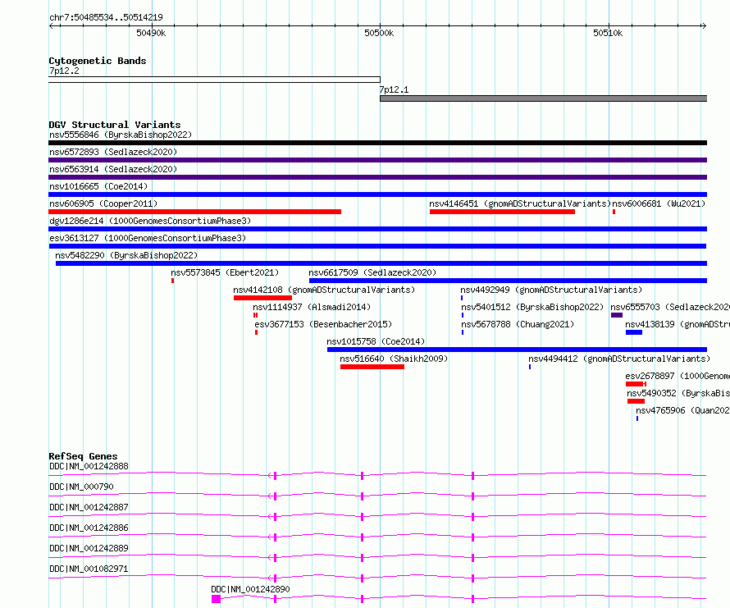Click the chr7:50485534..50514219 coordinate label
This screenshot has width=730, height=608.
click(106, 17)
